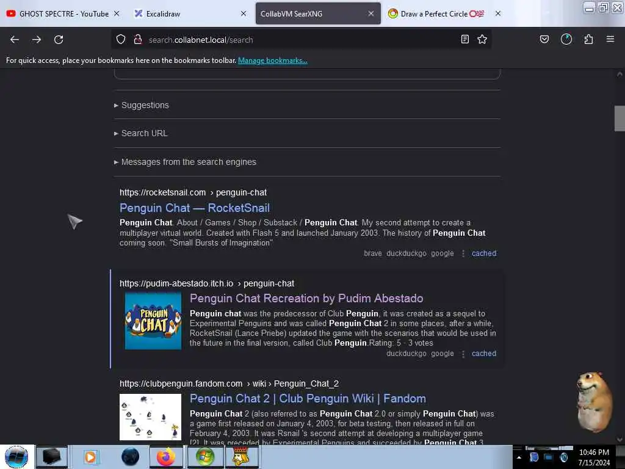Open options dots on RocketSnail result
This screenshot has width=625, height=469.
(x=463, y=253)
